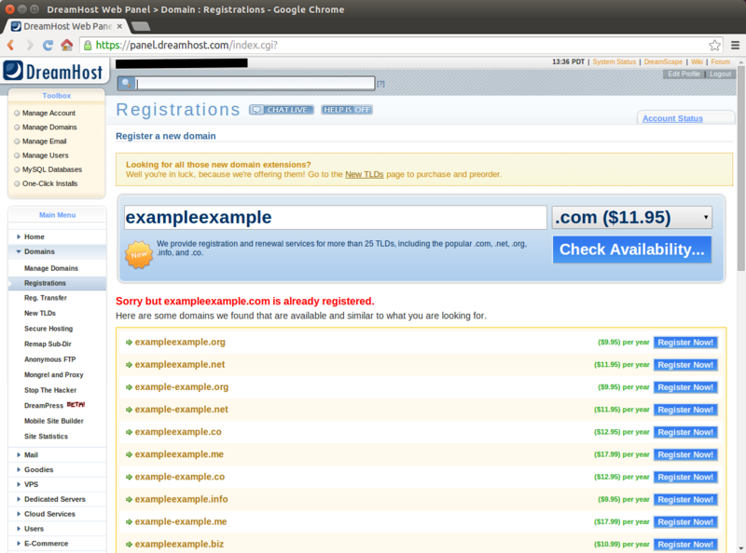Click the MySQL Databases bullet in Toolbox

pyautogui.click(x=17, y=169)
